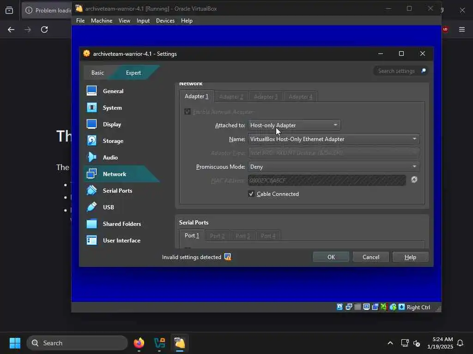Click Cancel button in settings dialog
The height and width of the screenshot is (354, 473).
pyautogui.click(x=371, y=257)
